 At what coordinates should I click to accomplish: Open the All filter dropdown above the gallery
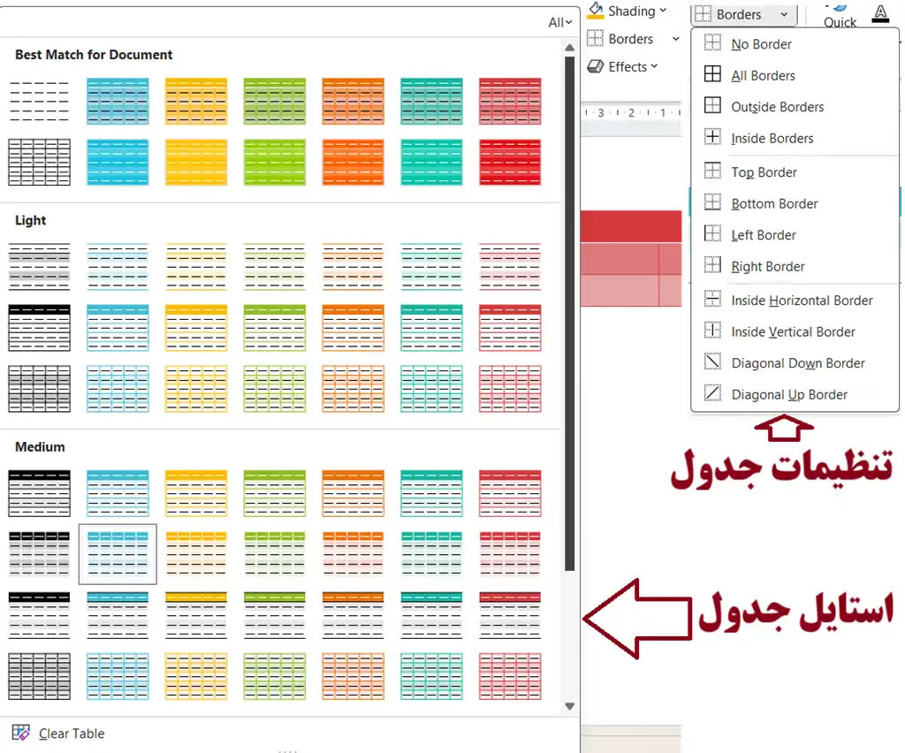point(560,22)
